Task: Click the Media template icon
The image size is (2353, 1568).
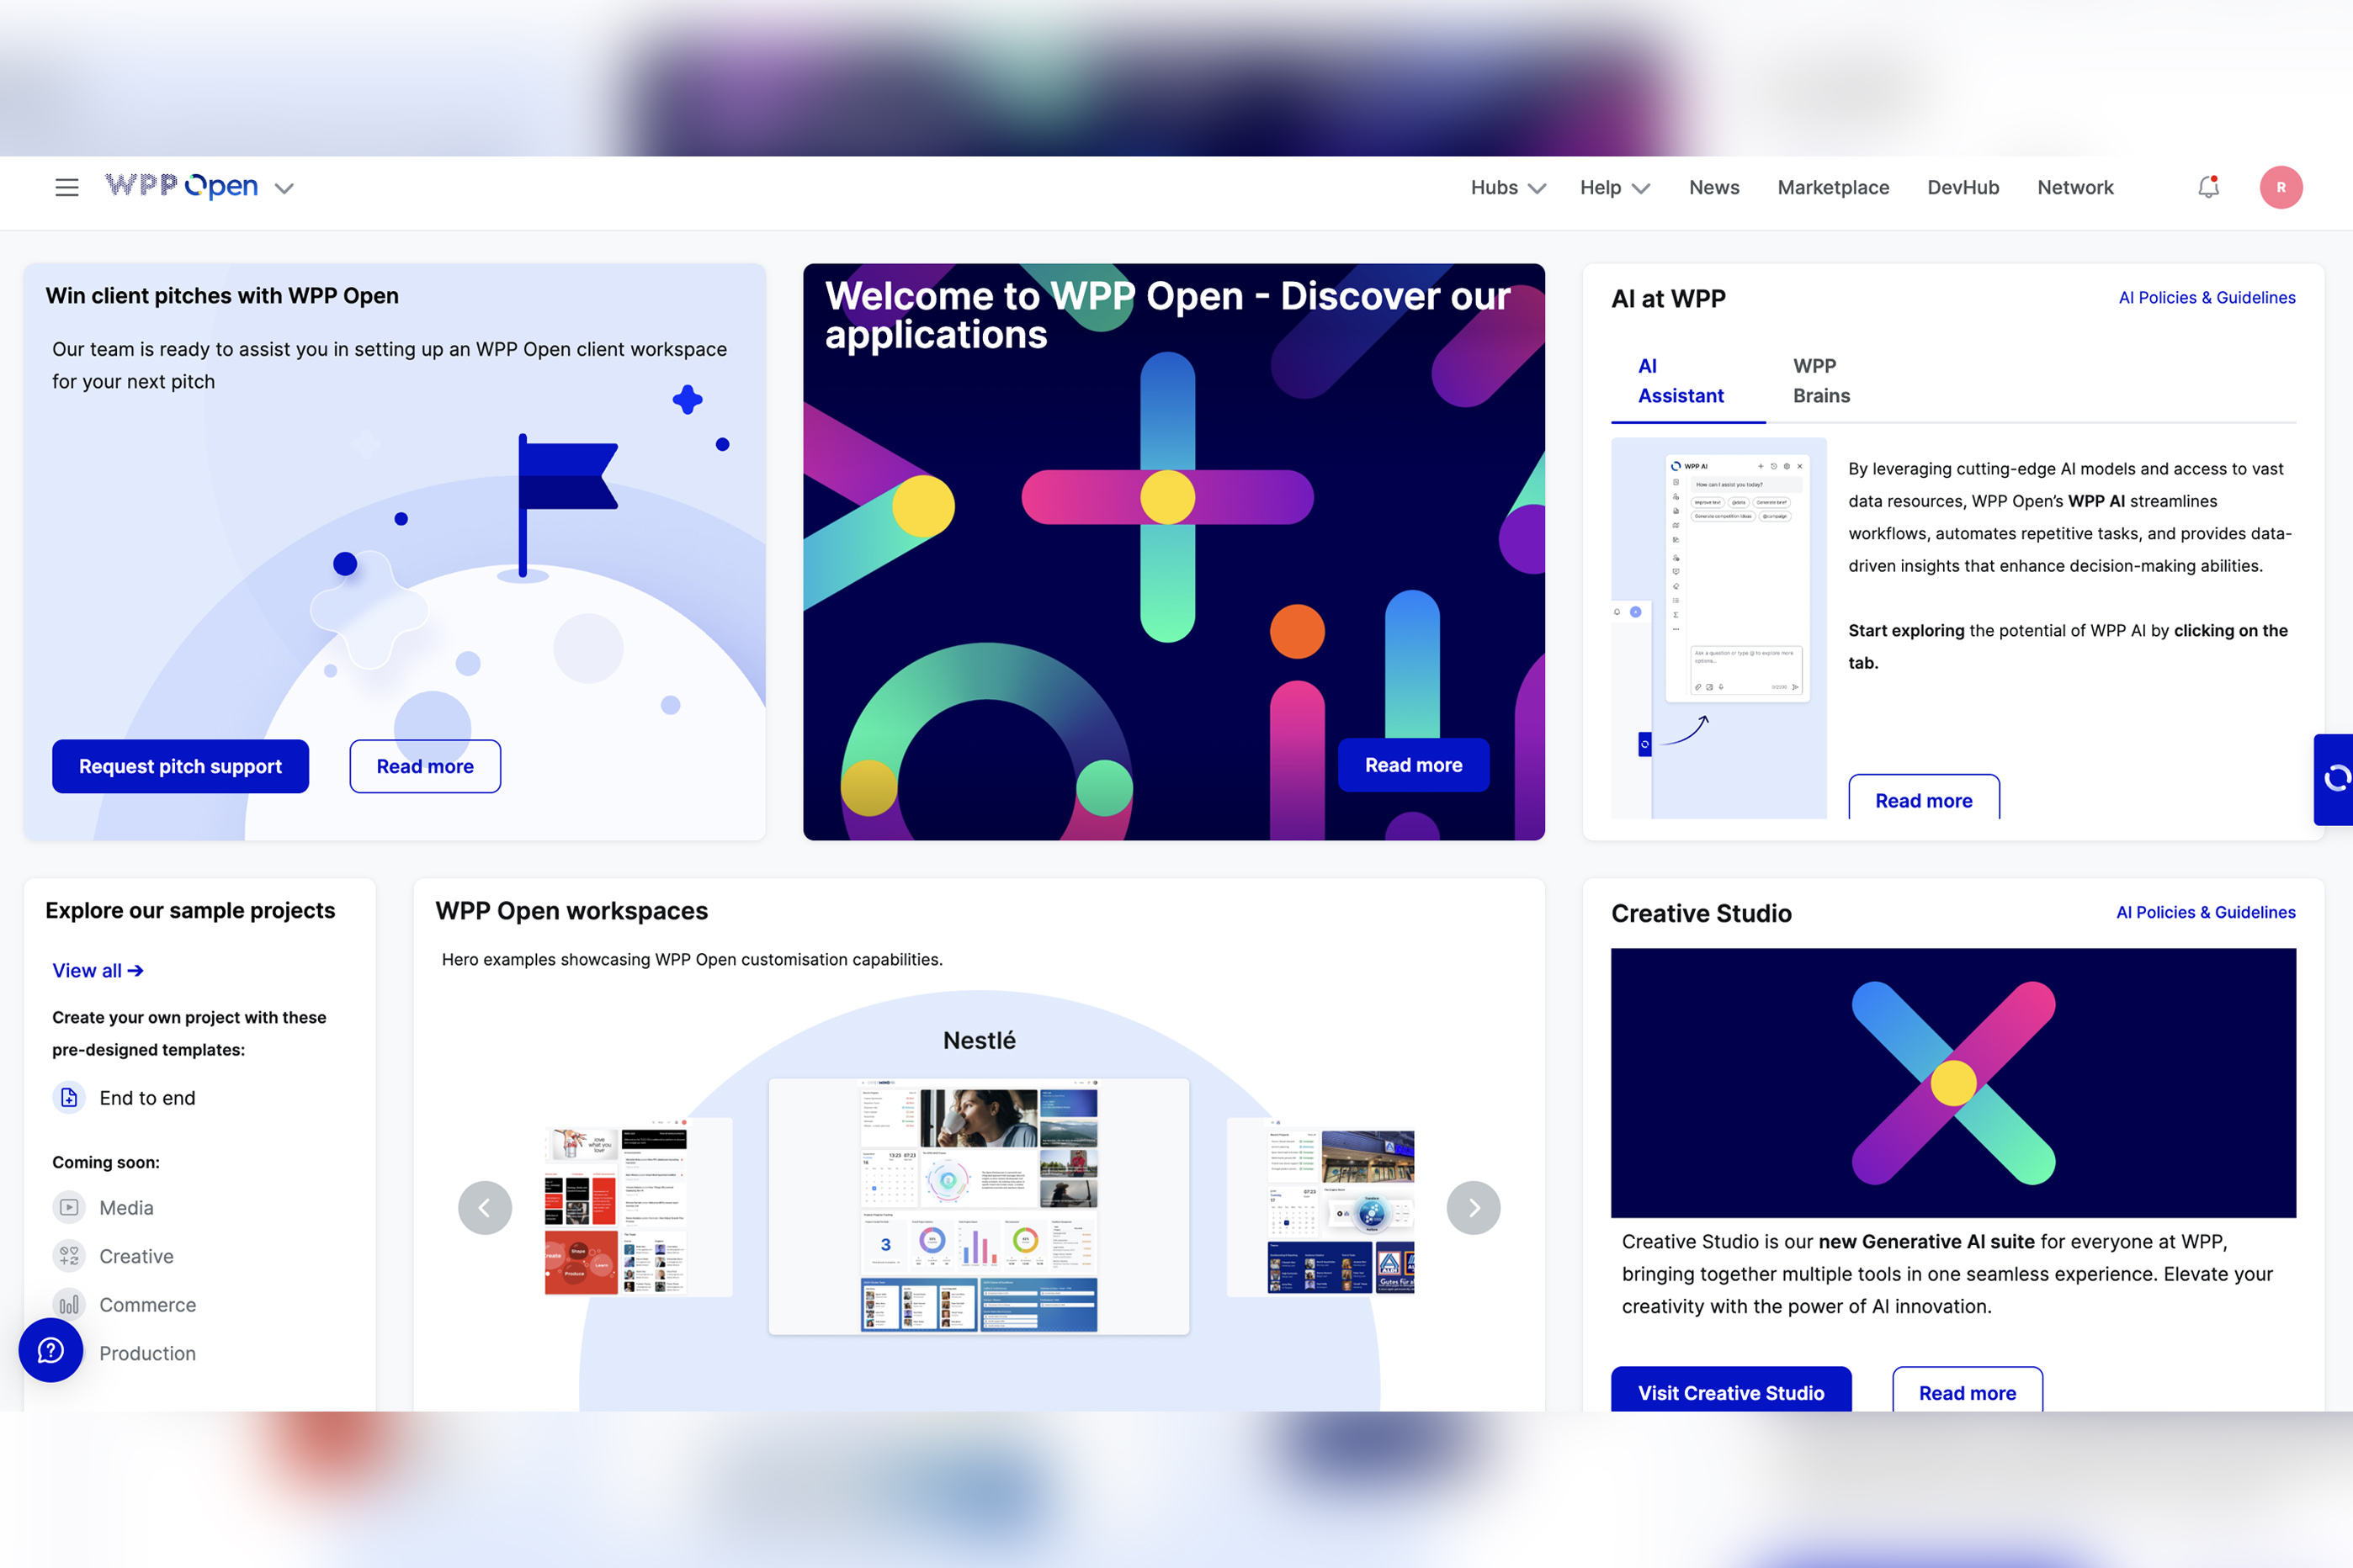Action: (68, 1208)
